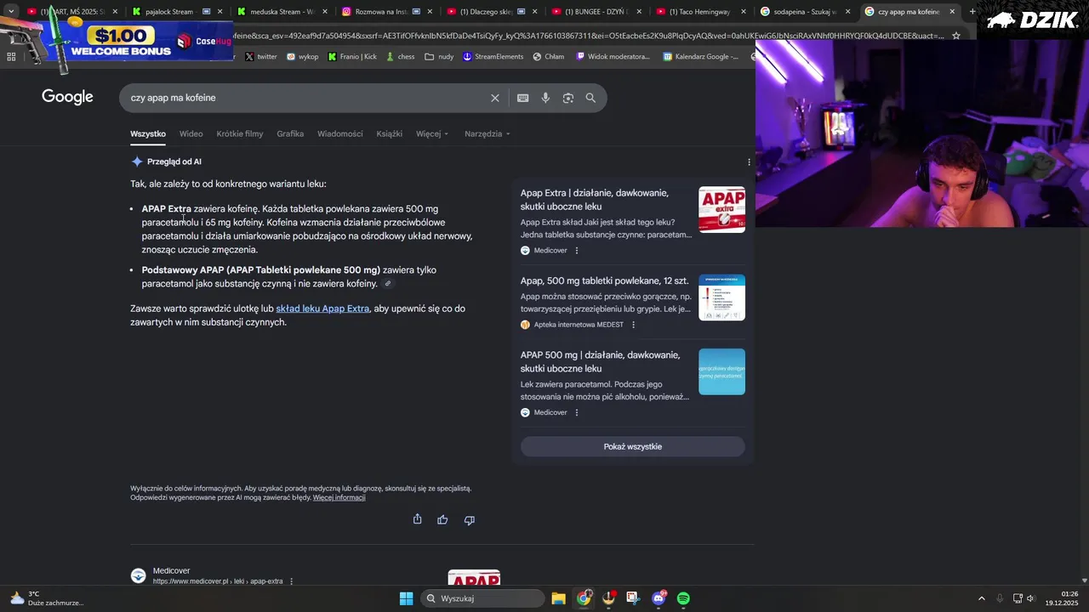Switch to the Wideo results tab
This screenshot has width=1089, height=612.
click(x=191, y=134)
